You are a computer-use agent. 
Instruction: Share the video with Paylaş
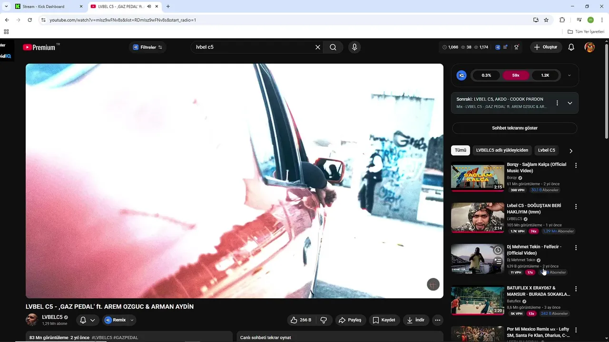click(350, 320)
